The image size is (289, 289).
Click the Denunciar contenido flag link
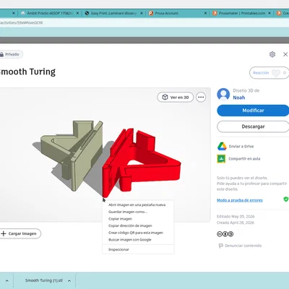[240, 246]
